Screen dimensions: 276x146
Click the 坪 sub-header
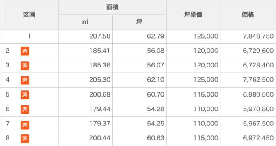tap(140, 22)
